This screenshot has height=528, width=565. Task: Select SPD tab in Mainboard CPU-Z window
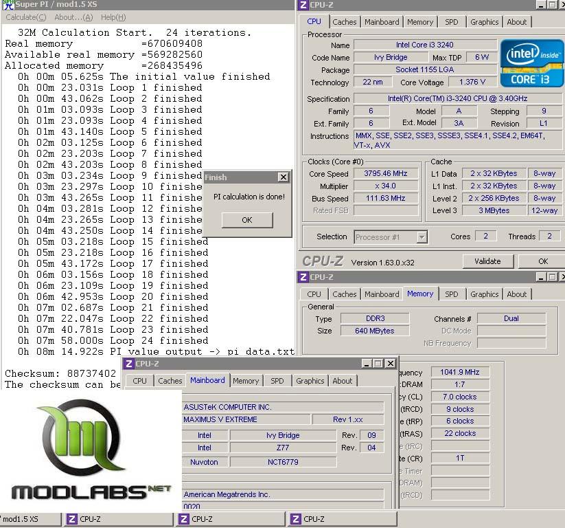(x=277, y=381)
